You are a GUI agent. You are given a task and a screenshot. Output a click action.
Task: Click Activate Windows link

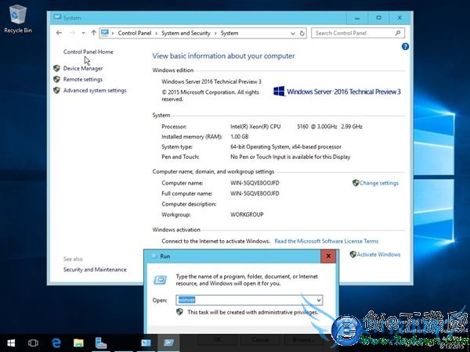(x=378, y=254)
